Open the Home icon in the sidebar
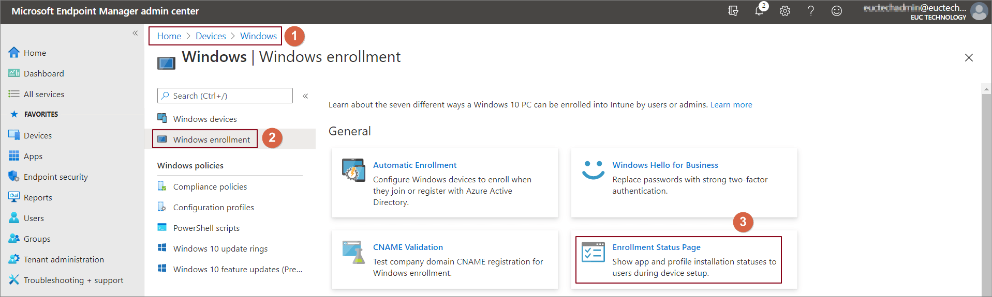Image resolution: width=992 pixels, height=297 pixels. (14, 52)
